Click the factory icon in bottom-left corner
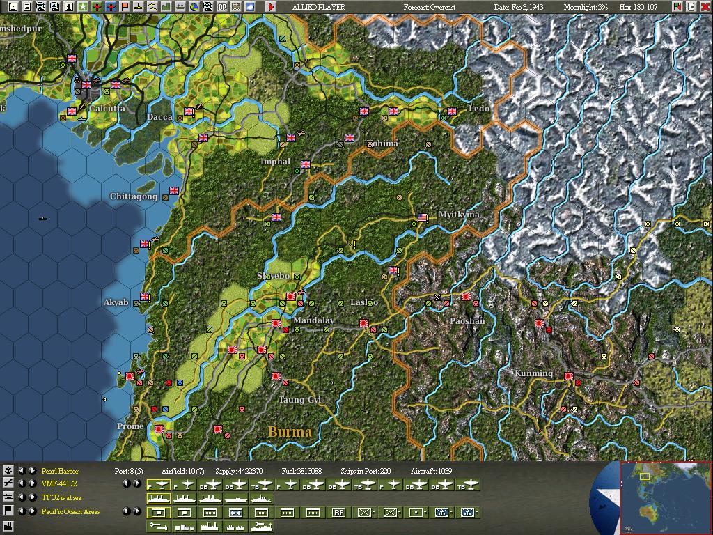The image size is (713, 535). coord(8,528)
